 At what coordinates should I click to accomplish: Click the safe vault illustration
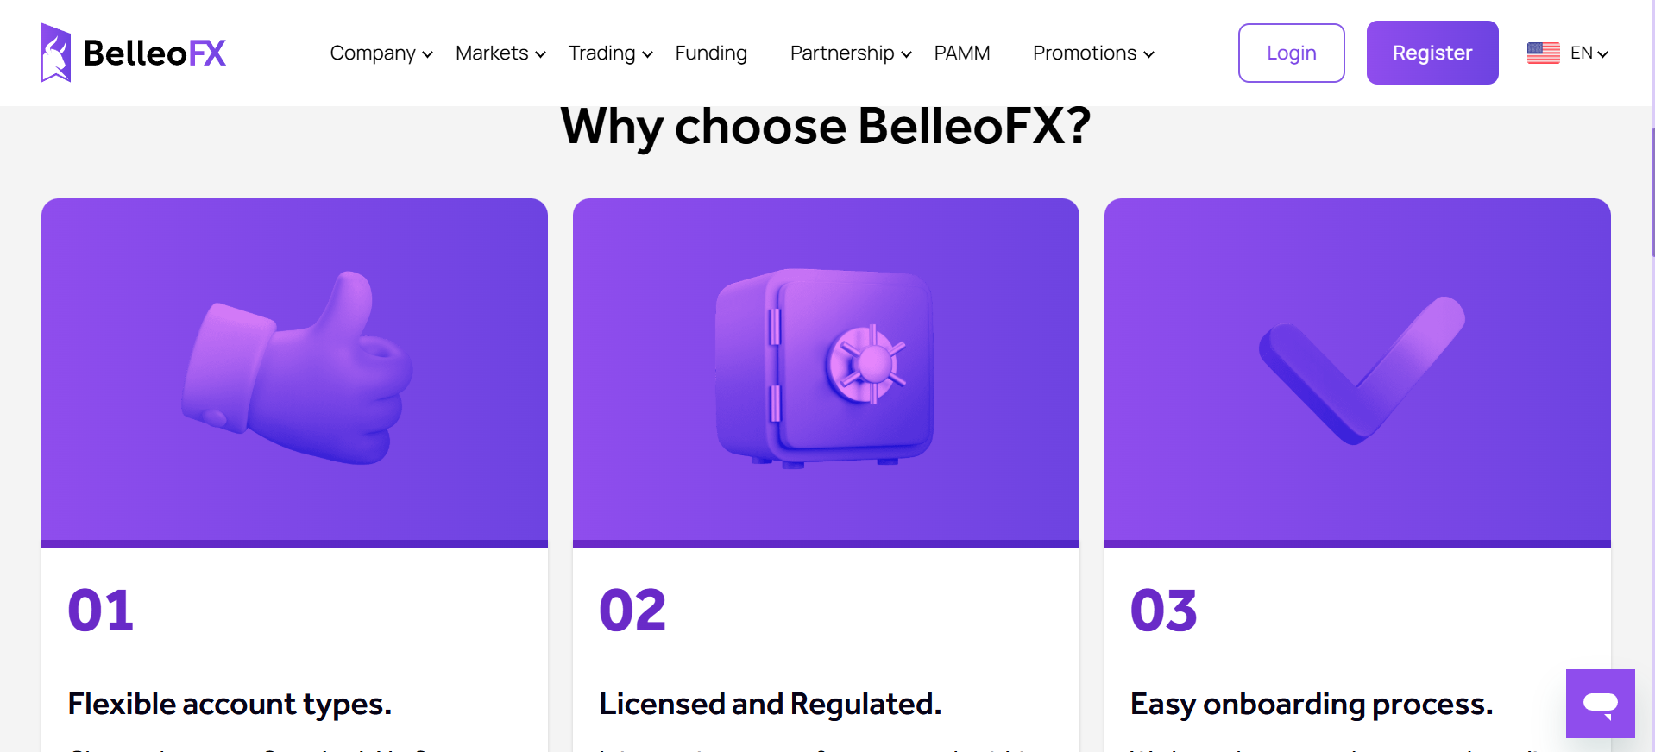825,368
